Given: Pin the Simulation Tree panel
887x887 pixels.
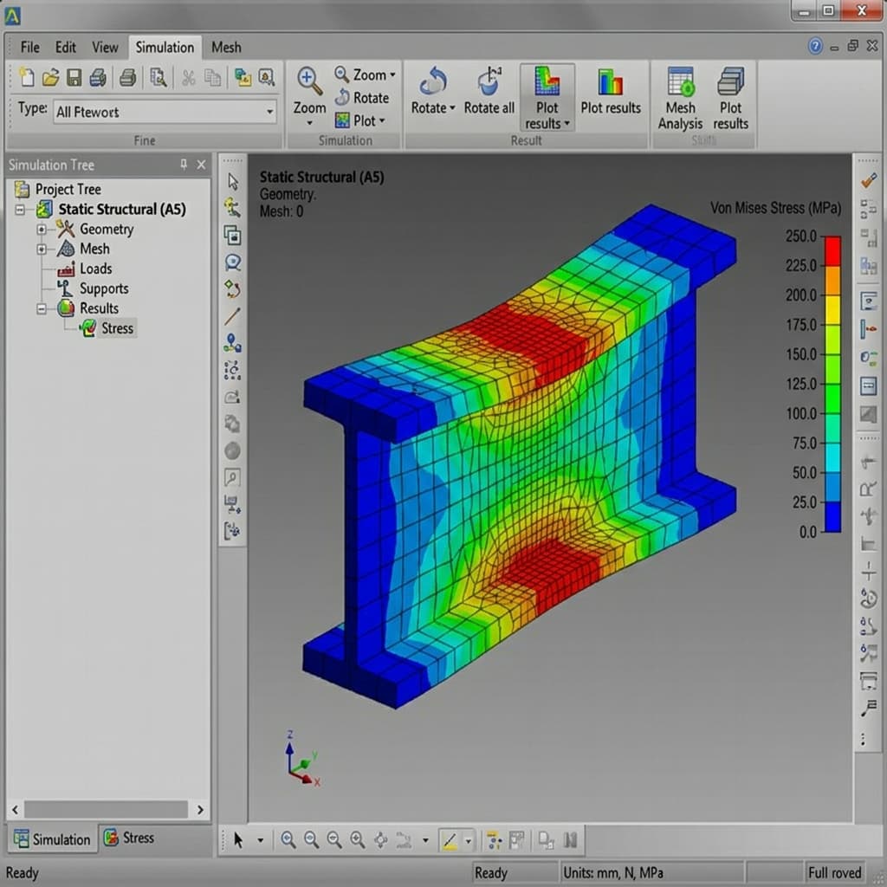Looking at the screenshot, I should point(184,165).
